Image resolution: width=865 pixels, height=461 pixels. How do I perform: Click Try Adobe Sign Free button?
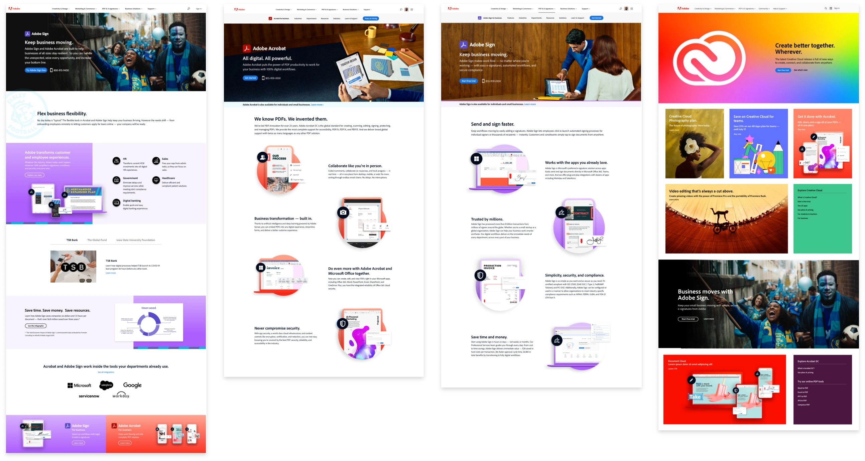[x=35, y=69]
